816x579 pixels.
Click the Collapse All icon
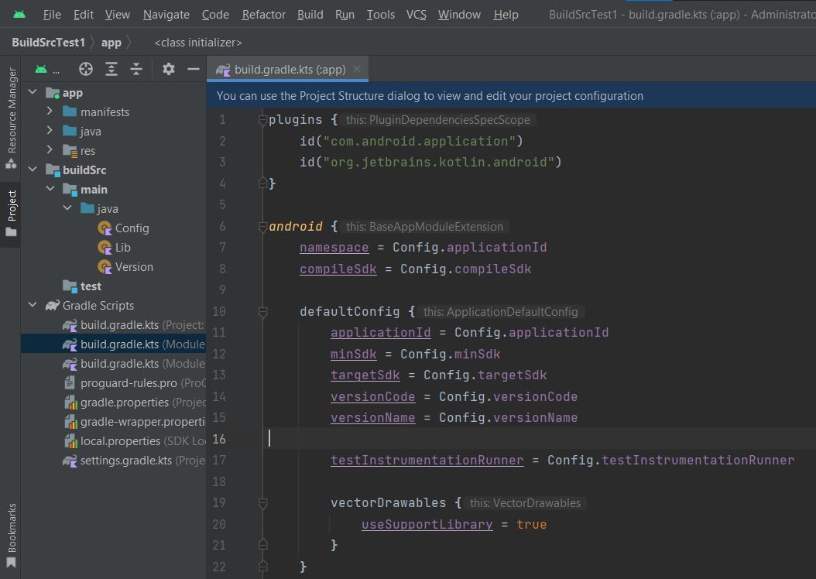point(136,69)
